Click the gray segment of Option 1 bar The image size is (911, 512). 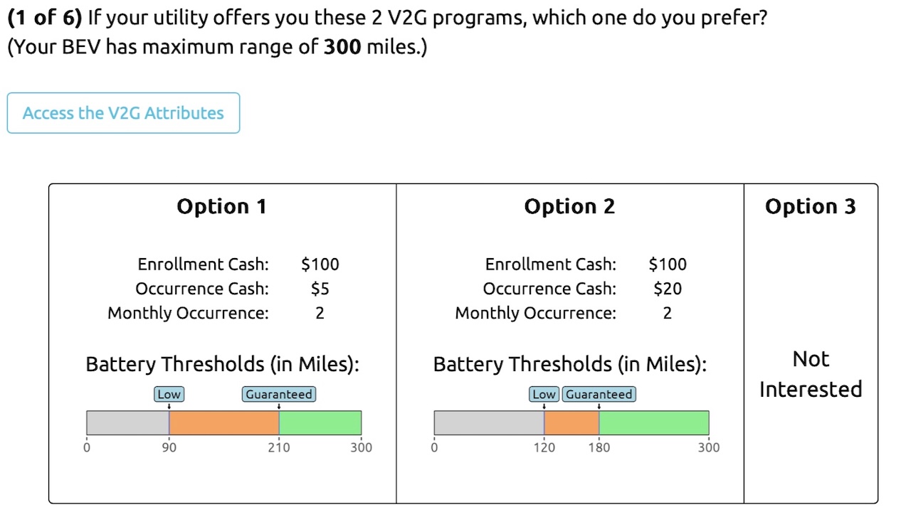127,422
